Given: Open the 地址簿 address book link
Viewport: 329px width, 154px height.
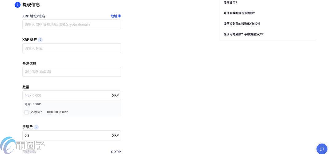Looking at the screenshot, I should click(x=115, y=16).
